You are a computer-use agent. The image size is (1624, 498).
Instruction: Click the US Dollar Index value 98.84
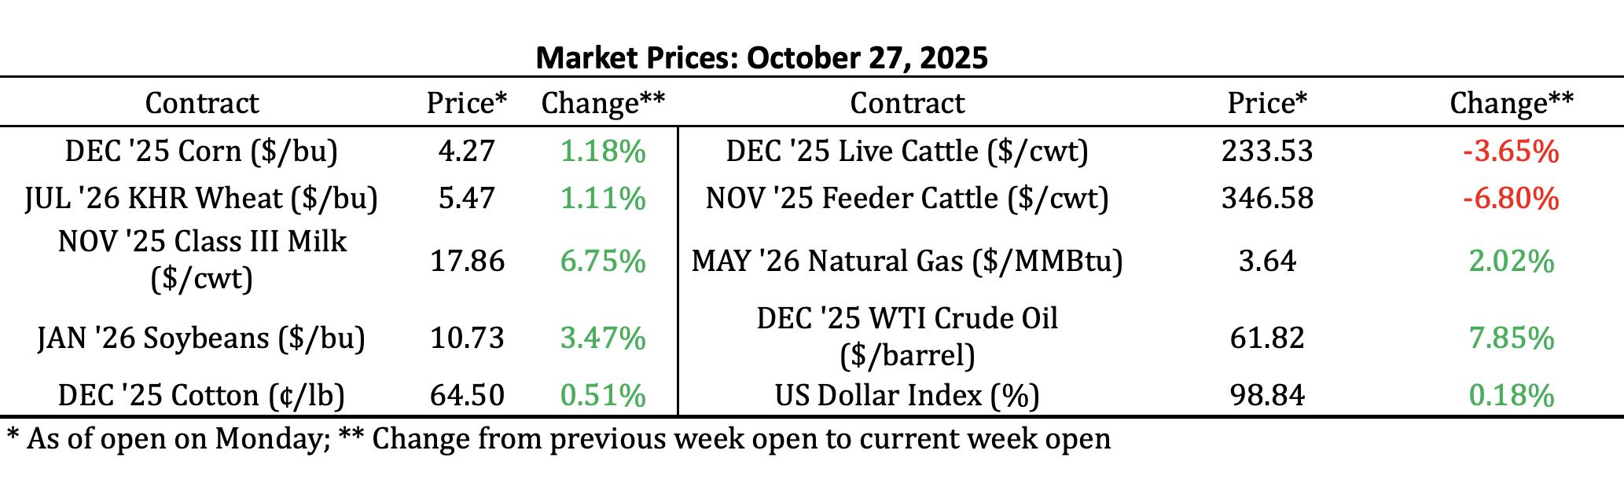pos(1267,394)
